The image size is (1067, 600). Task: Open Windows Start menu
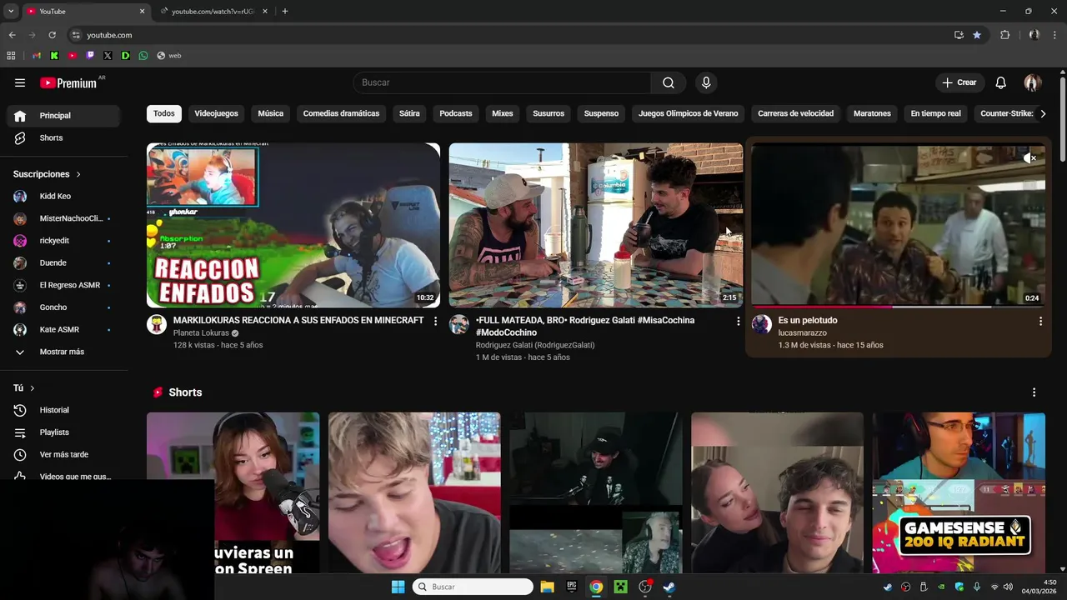(x=398, y=587)
